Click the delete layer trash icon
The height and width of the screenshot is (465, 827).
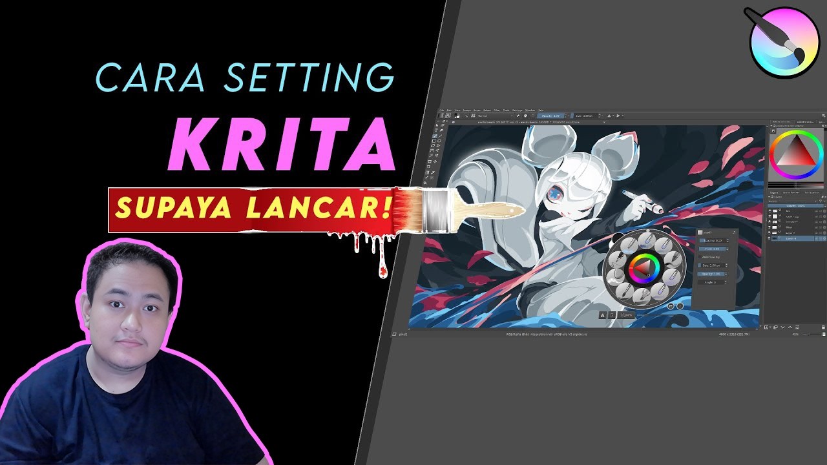[823, 327]
